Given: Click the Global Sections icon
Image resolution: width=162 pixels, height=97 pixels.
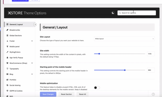Looking at the screenshot, I should tap(7, 35).
